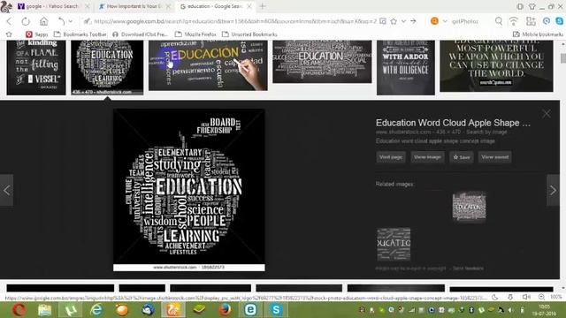Open the browser home page
Screen dimensions: 566x318
click(x=43, y=21)
